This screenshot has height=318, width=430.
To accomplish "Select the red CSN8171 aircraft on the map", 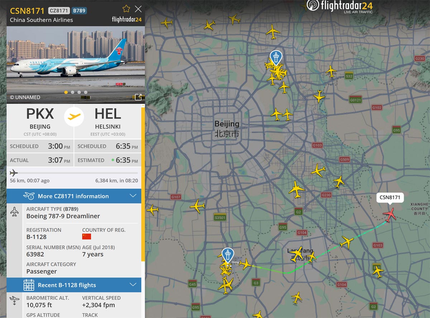I will tap(390, 214).
